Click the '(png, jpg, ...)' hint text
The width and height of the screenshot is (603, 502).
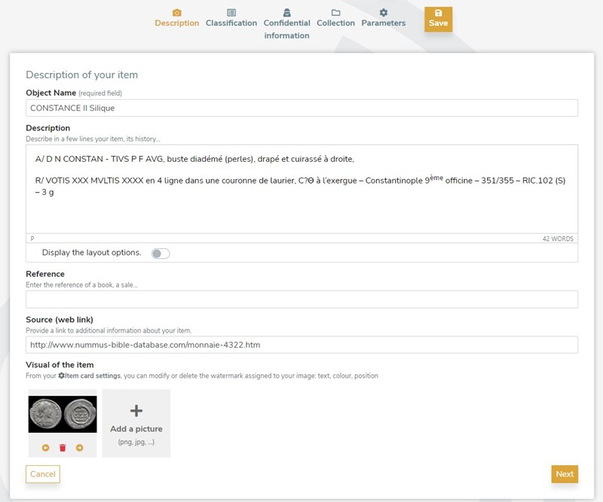tap(136, 442)
